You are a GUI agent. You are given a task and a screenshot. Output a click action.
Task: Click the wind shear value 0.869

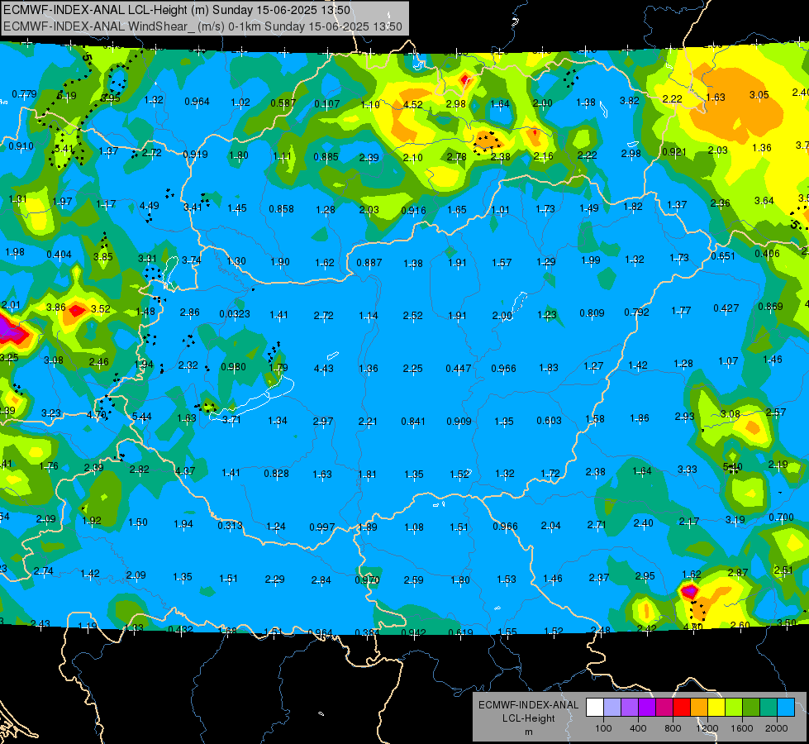pos(770,307)
